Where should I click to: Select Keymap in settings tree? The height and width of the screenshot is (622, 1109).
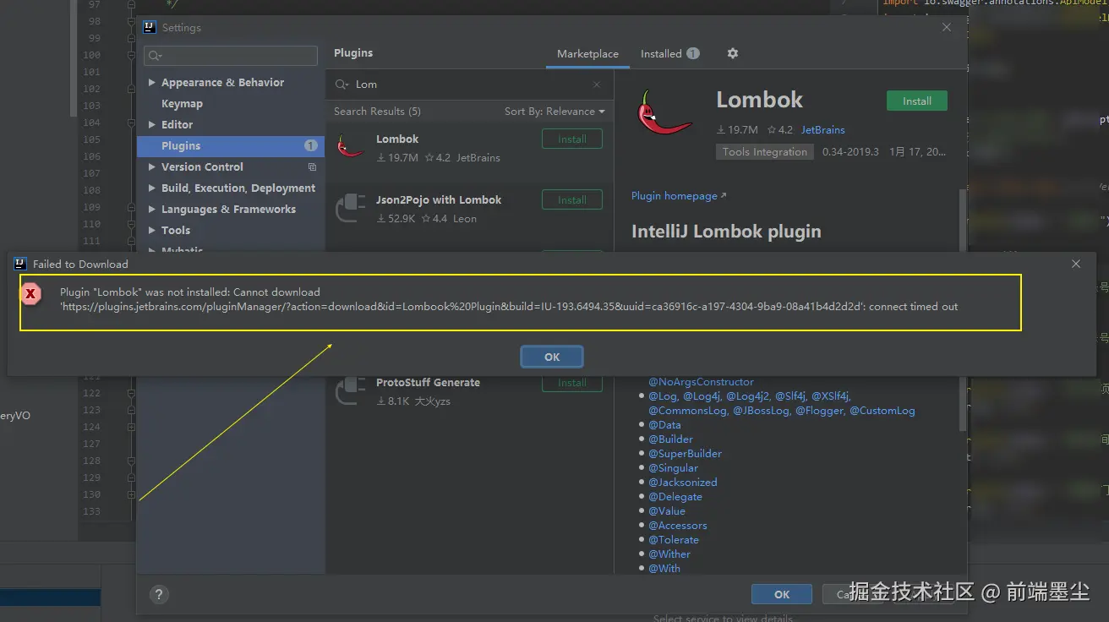pyautogui.click(x=182, y=104)
